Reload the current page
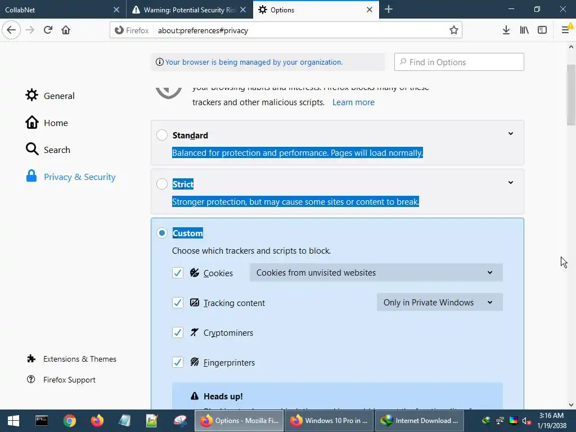The height and width of the screenshot is (432, 576). pos(48,30)
